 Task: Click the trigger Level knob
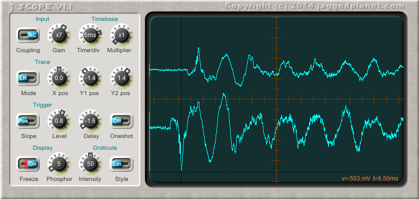[x=59, y=121]
